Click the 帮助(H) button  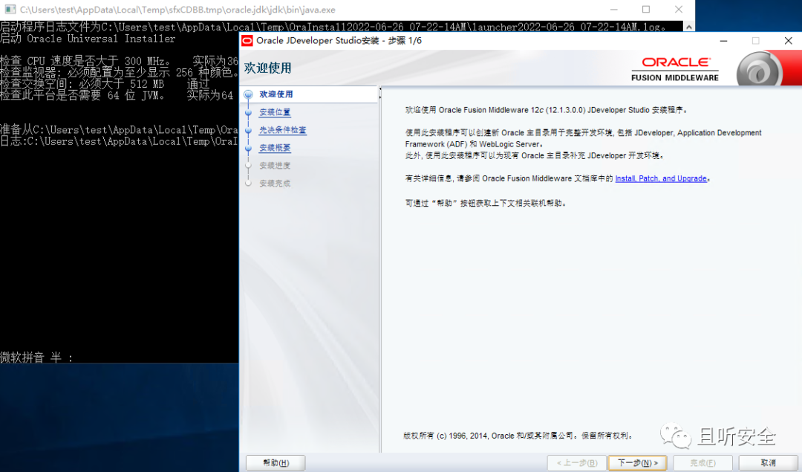[x=276, y=463]
